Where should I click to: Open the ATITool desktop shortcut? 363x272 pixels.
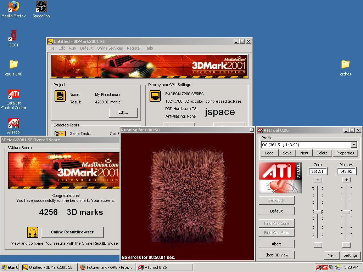click(x=14, y=126)
